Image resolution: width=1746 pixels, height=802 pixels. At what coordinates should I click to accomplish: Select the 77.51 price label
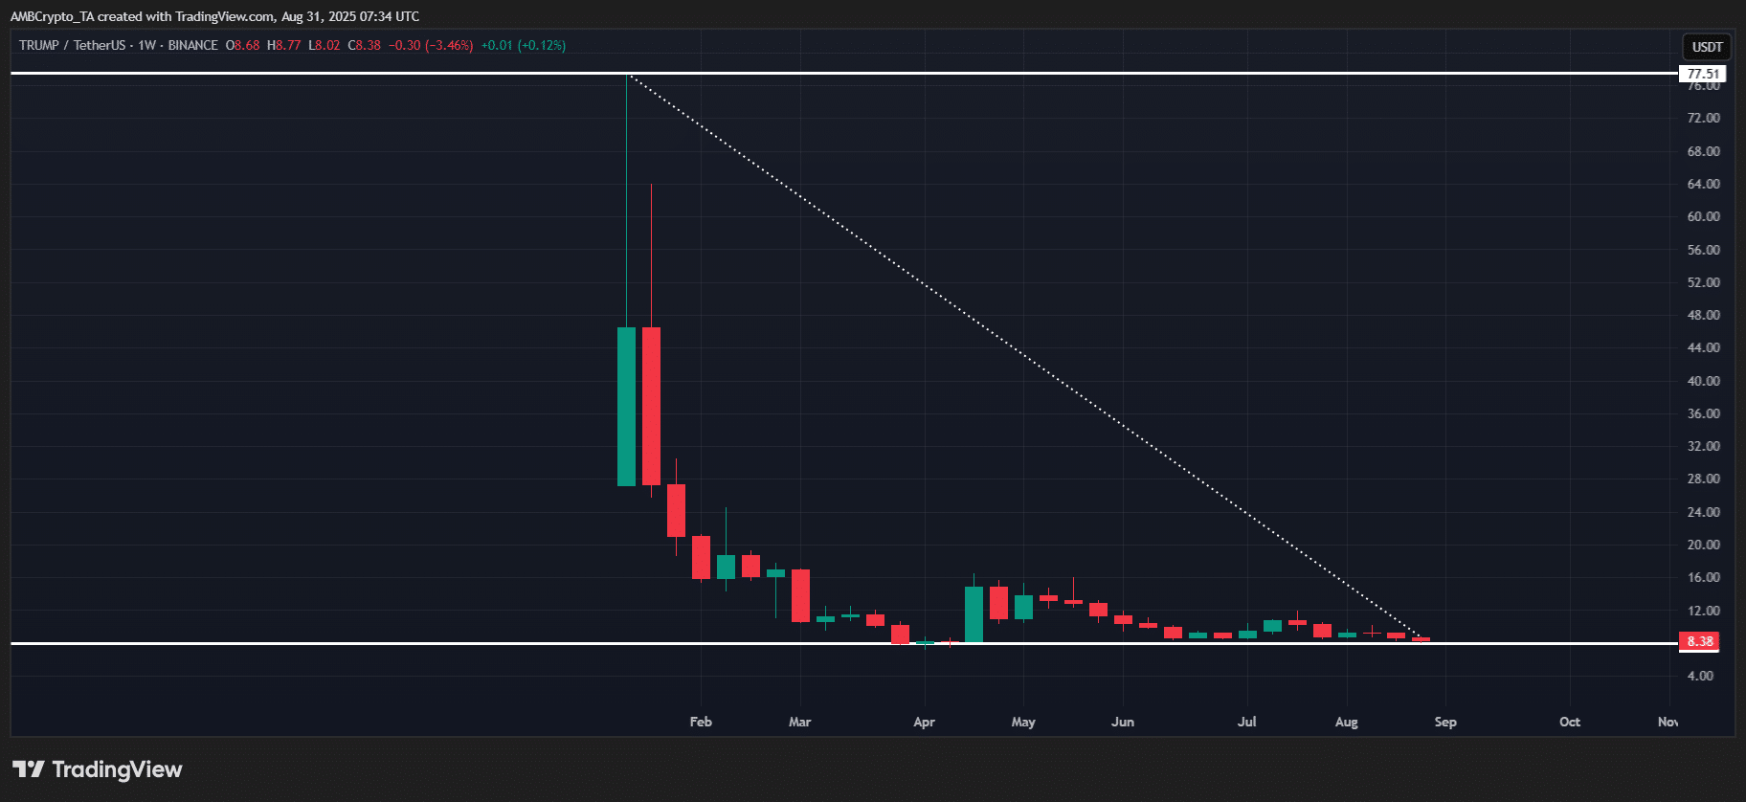[x=1702, y=74]
